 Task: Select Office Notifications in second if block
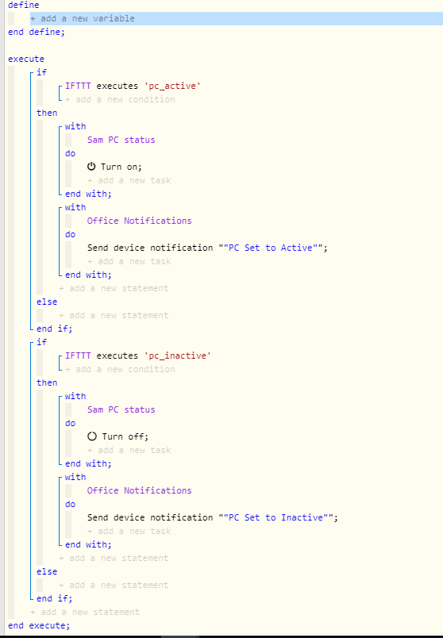coord(139,490)
